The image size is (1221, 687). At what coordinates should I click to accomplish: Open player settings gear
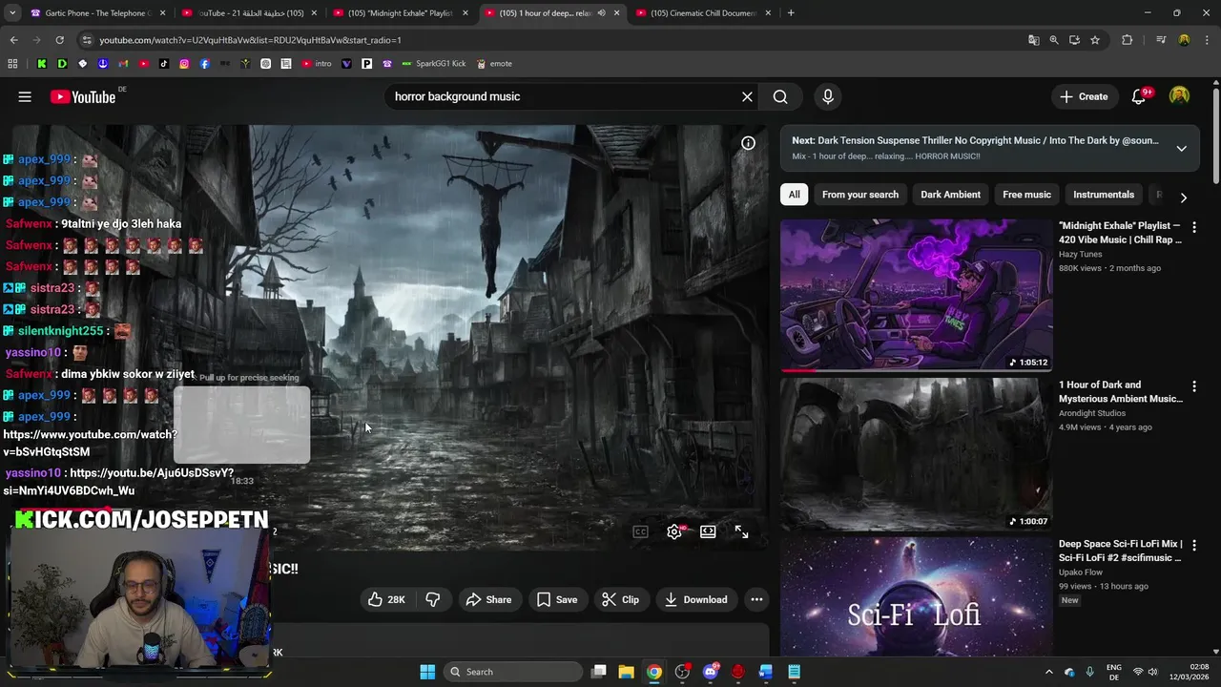tap(674, 531)
